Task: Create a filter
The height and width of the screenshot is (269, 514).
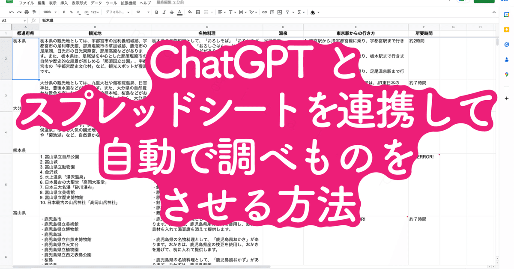Action: tap(287, 12)
